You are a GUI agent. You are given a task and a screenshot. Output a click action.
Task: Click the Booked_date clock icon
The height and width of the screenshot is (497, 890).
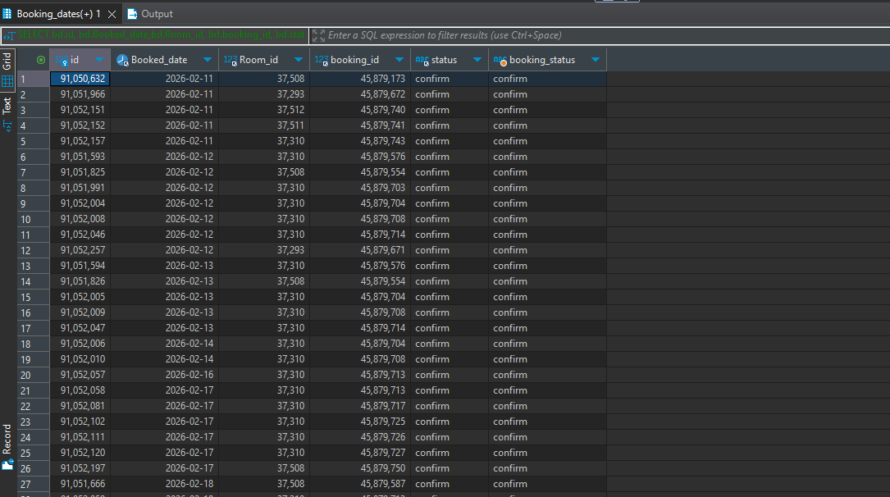(x=122, y=60)
